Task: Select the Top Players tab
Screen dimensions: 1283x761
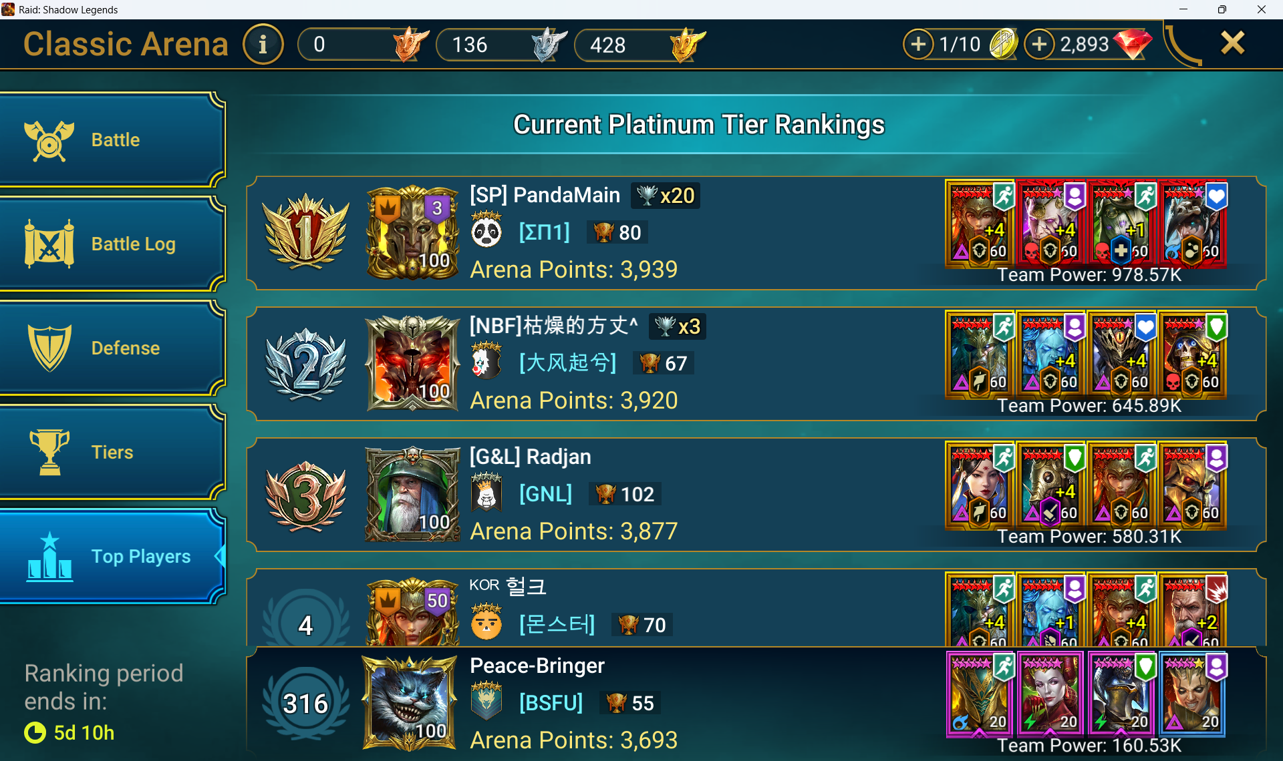Action: pos(112,556)
